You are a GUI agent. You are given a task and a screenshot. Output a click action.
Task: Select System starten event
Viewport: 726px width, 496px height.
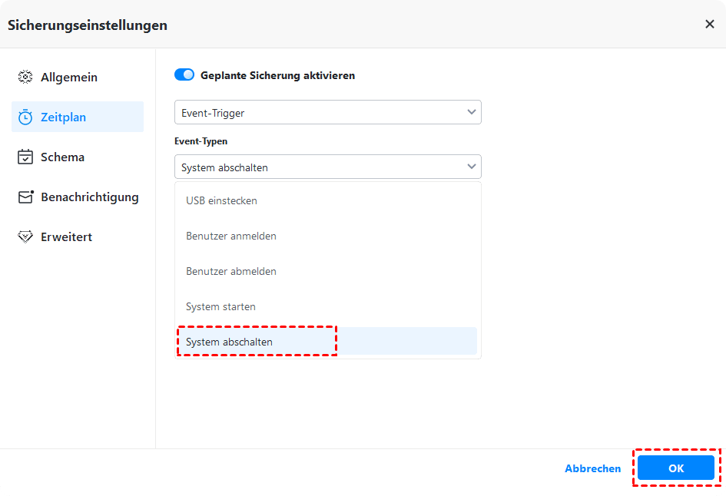[x=221, y=307]
